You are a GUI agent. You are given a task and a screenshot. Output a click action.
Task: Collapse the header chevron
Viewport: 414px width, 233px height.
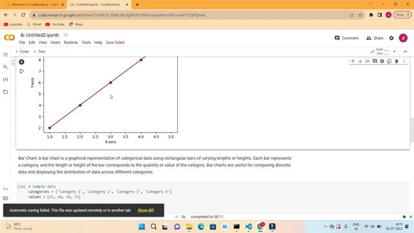tap(406, 52)
